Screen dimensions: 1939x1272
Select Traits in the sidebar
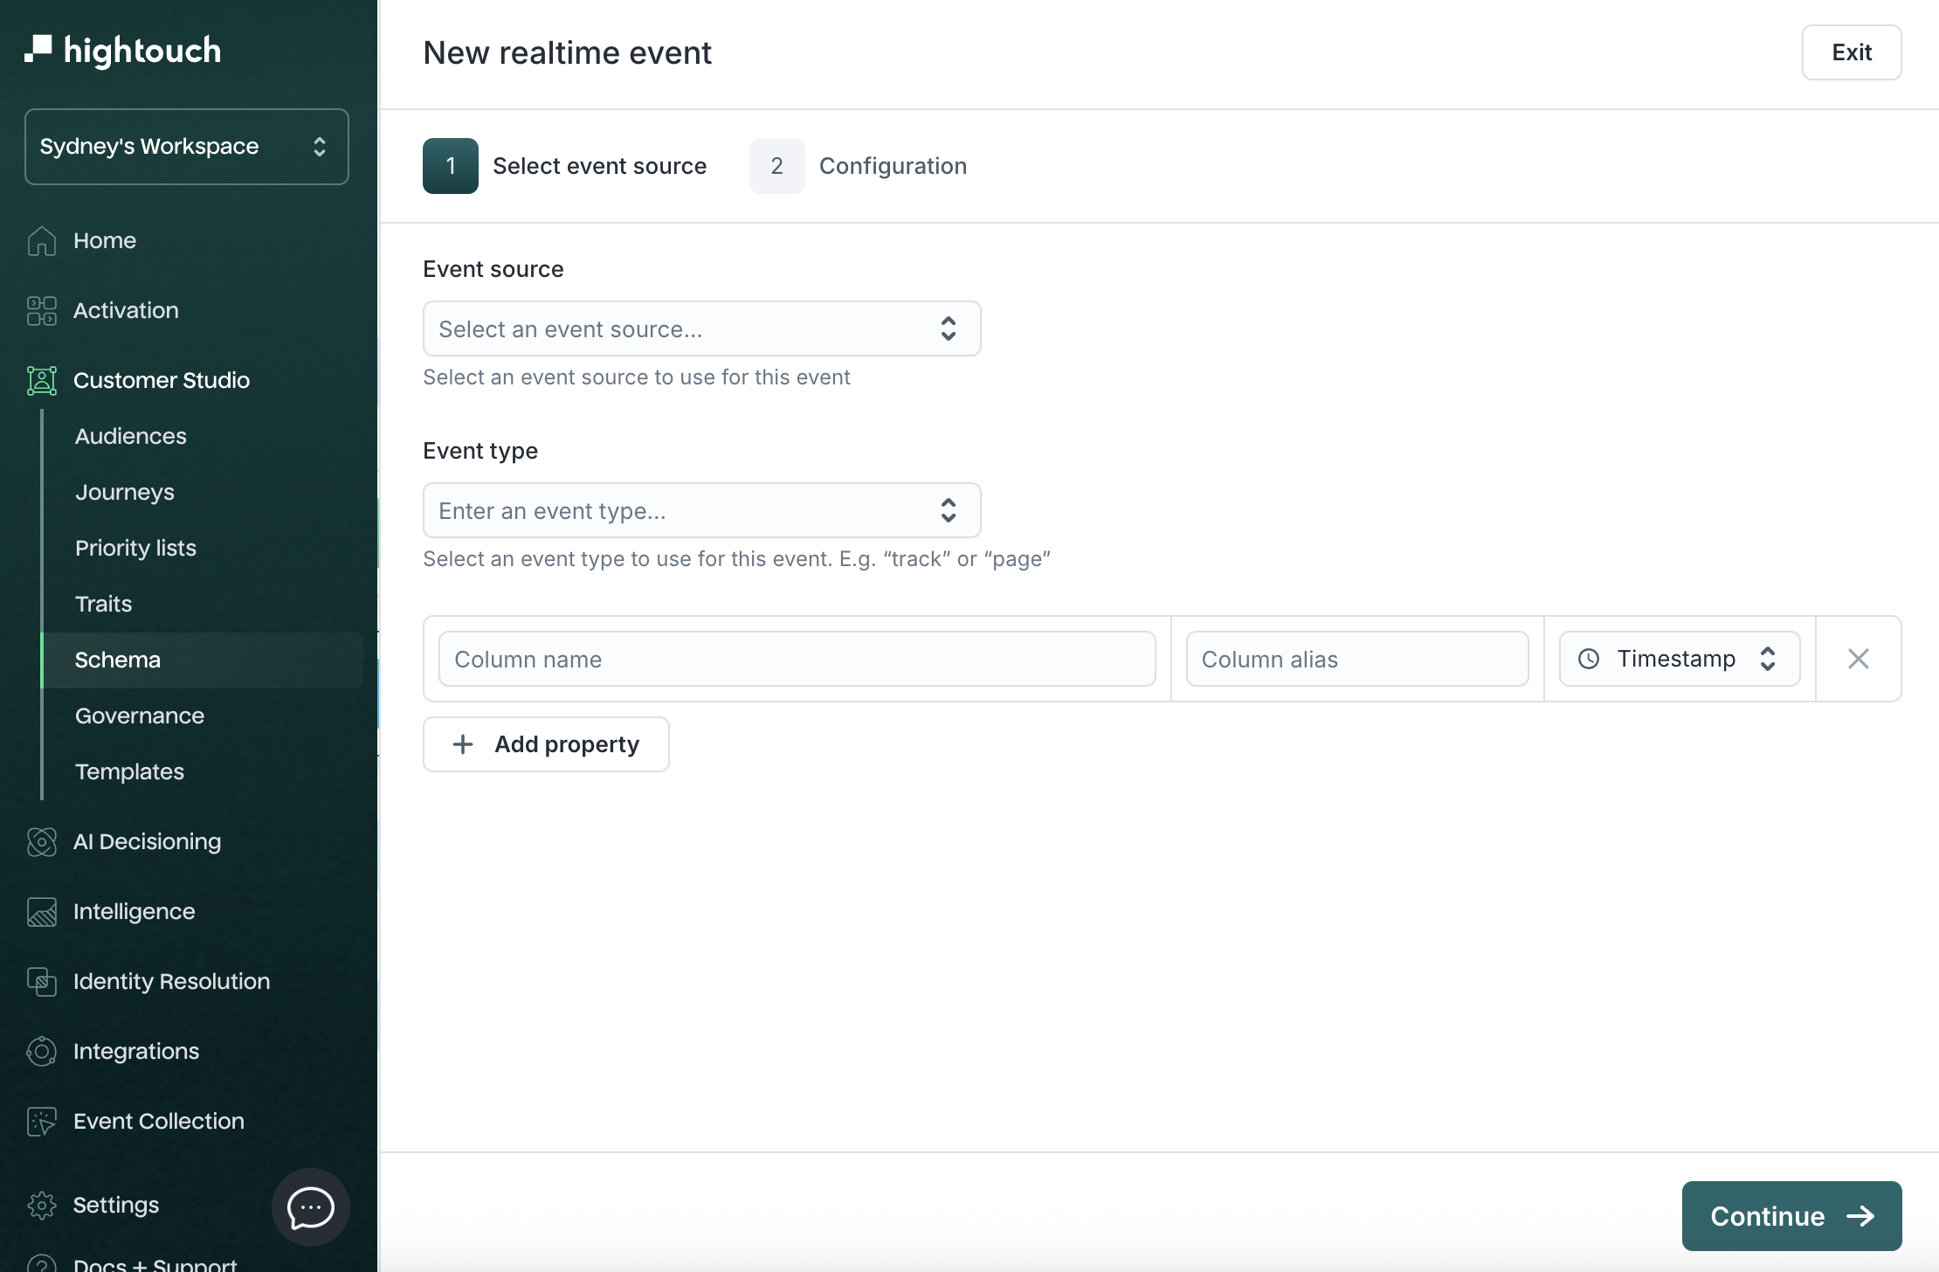tap(103, 604)
